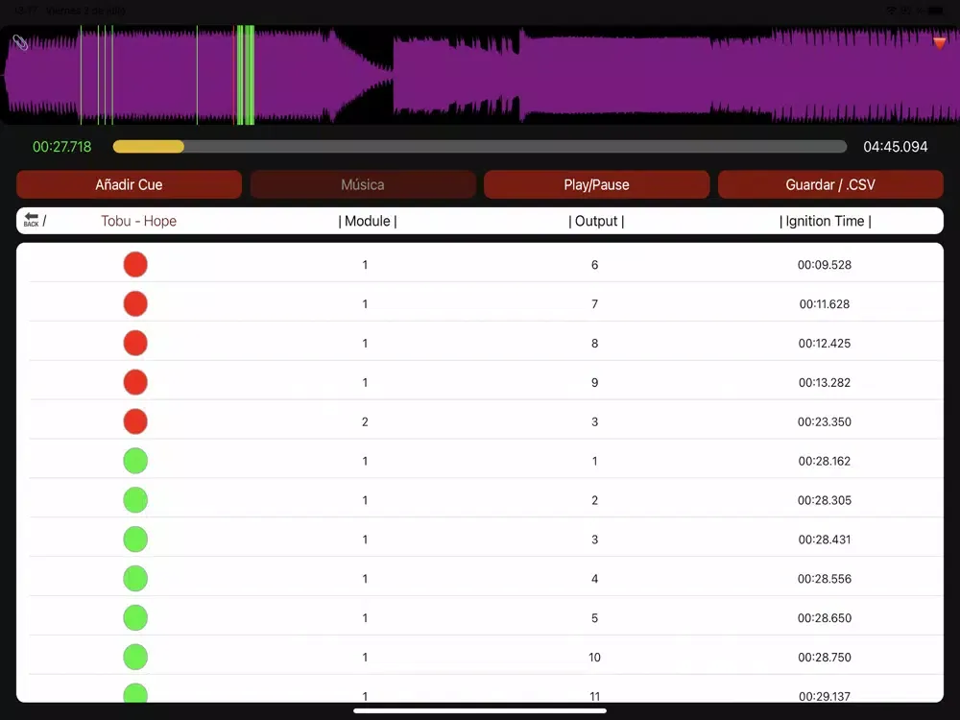Select ignition time 00:28.305
The width and height of the screenshot is (960, 720).
825,500
